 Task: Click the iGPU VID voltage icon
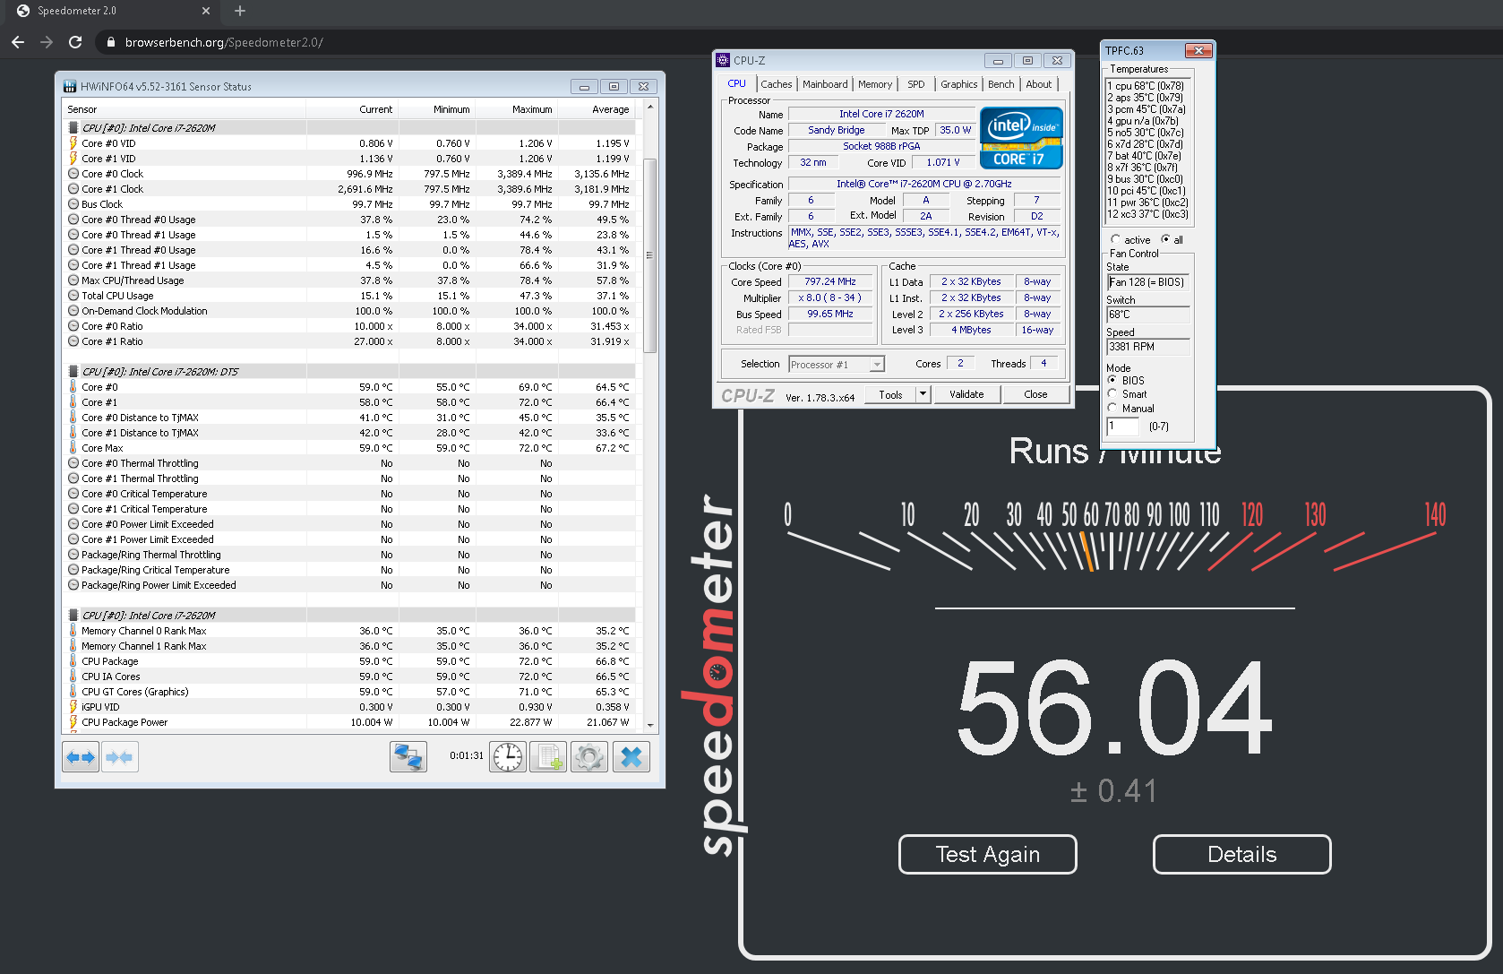(x=73, y=706)
